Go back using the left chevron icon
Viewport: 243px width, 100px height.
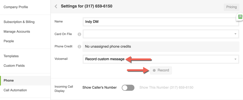tap(56, 6)
